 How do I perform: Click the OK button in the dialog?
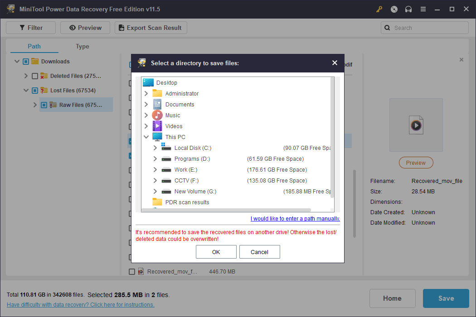click(x=216, y=252)
